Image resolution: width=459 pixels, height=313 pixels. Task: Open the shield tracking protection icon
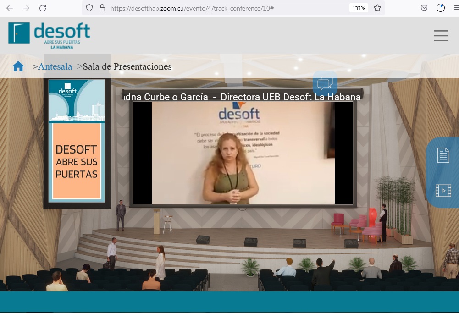(x=89, y=8)
